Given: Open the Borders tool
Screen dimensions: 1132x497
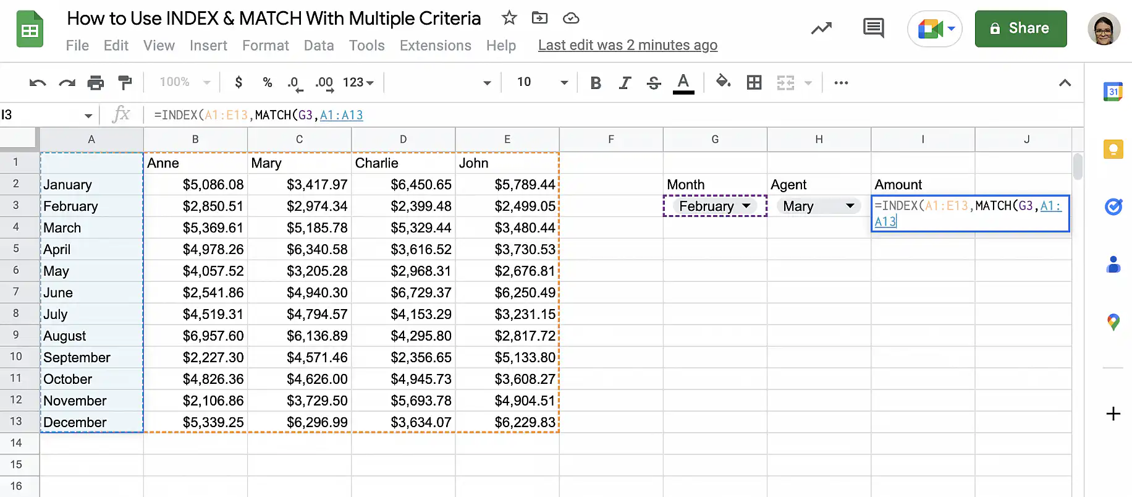Looking at the screenshot, I should [x=754, y=82].
